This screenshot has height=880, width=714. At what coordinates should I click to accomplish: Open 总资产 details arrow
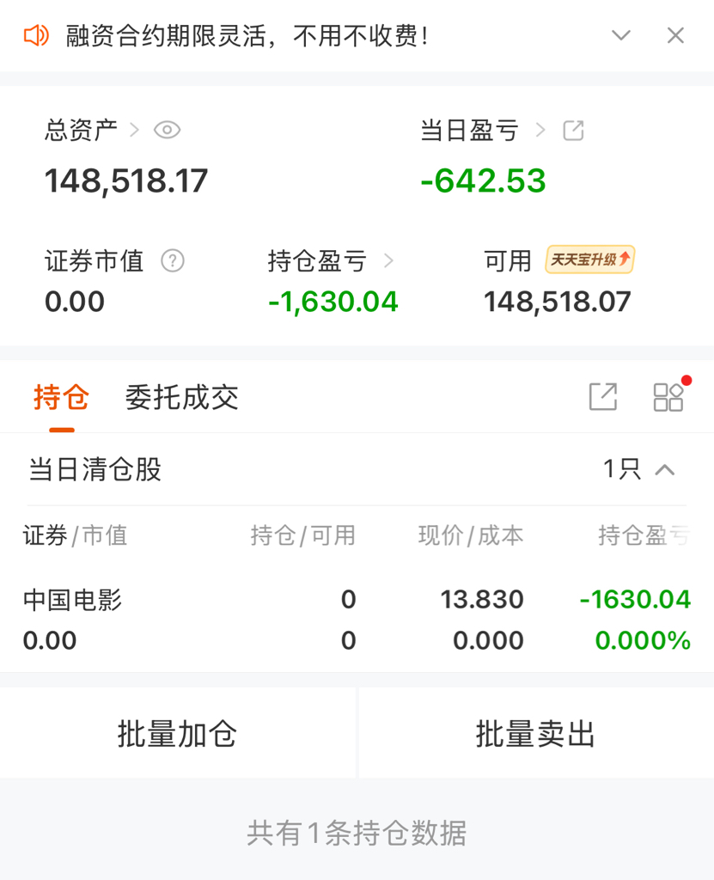(x=134, y=131)
